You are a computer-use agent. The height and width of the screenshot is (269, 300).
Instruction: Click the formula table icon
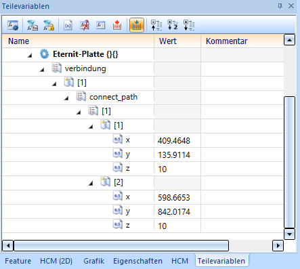click(x=101, y=25)
